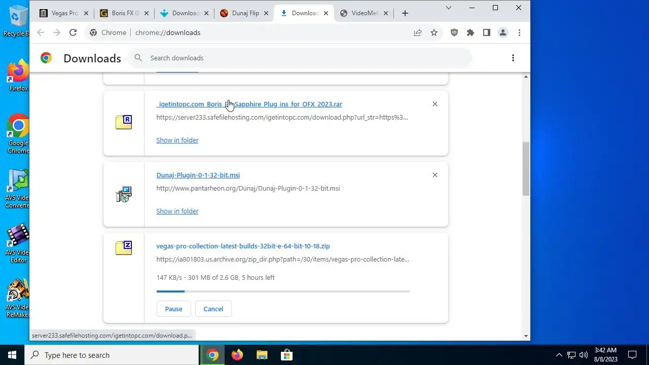Click the taskbar search box
The image size is (649, 365).
[112, 355]
